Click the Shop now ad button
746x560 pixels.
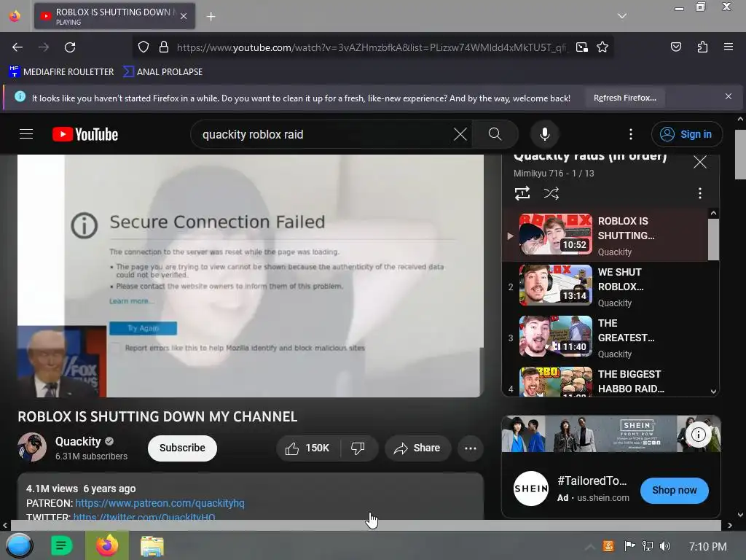pyautogui.click(x=674, y=490)
